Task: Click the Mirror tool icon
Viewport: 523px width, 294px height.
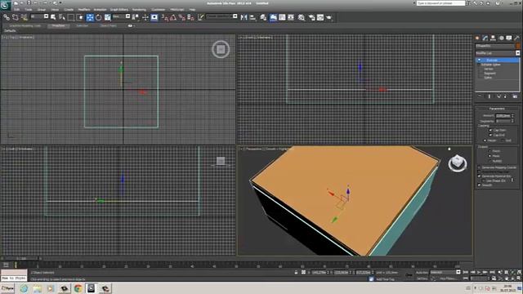Action: pyautogui.click(x=244, y=17)
